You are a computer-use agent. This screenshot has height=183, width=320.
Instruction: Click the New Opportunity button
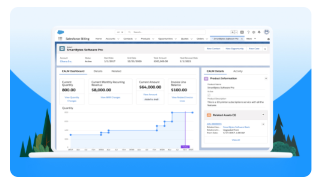[x=235, y=49]
